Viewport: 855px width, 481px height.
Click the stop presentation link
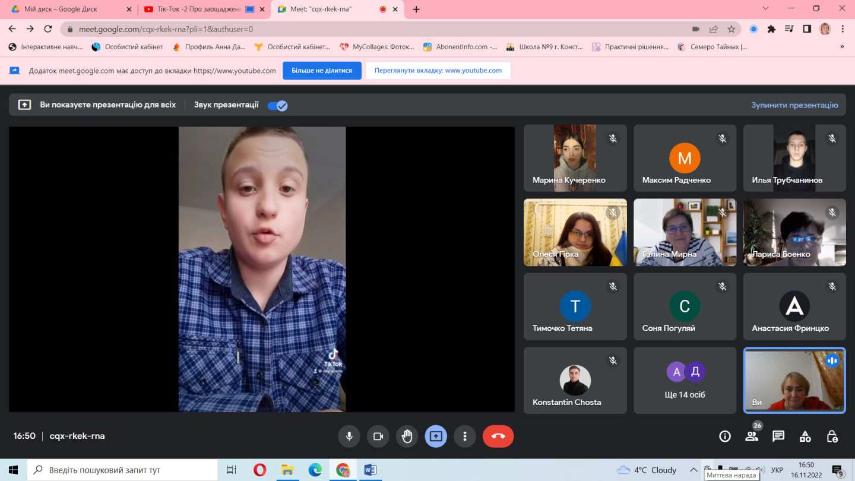click(794, 105)
